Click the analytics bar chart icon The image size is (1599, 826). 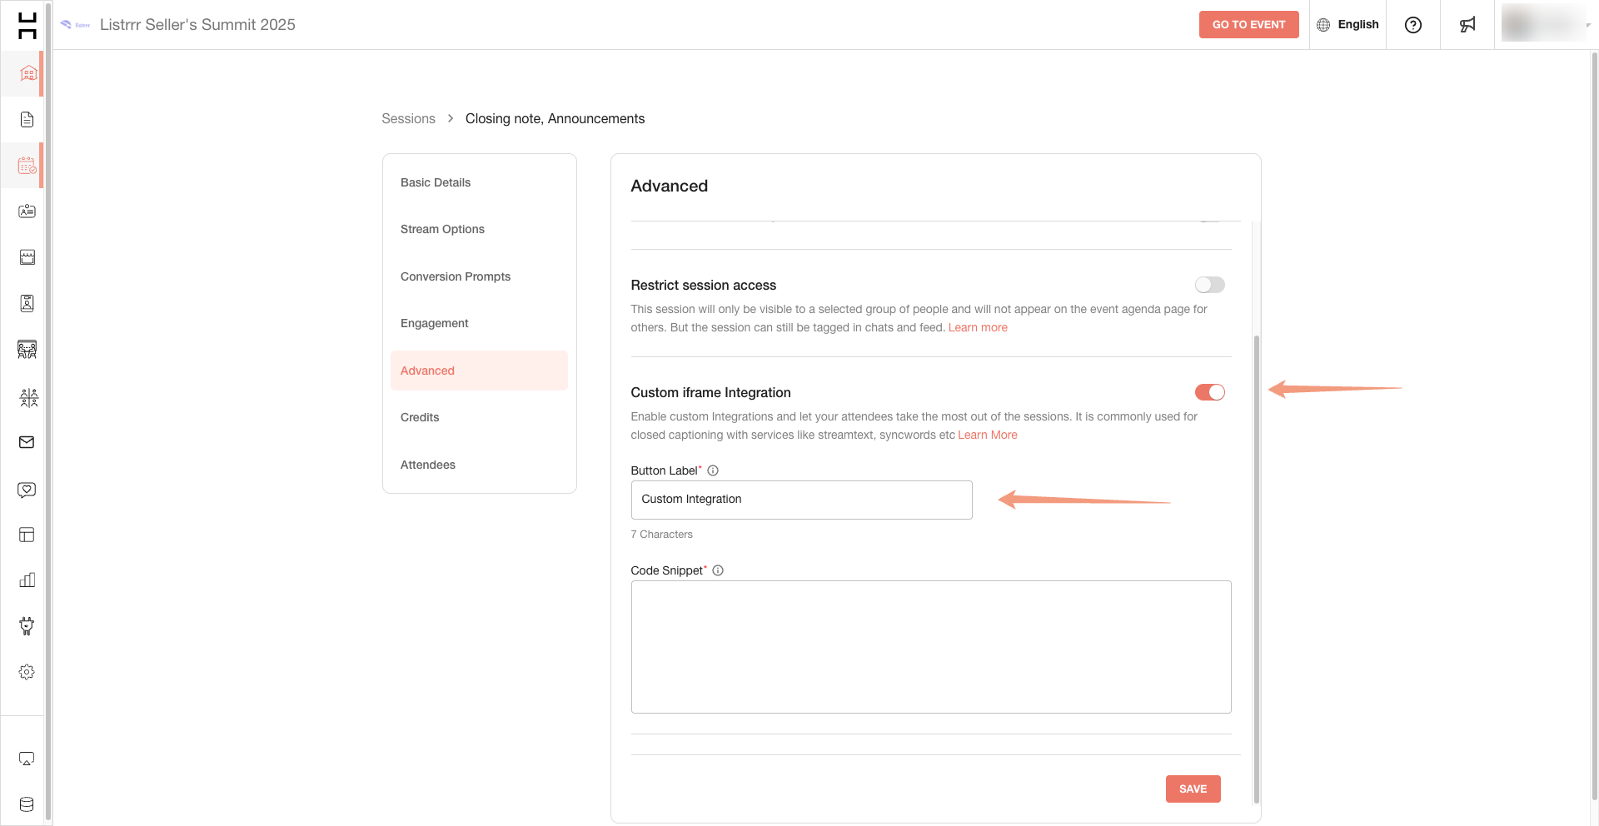tap(26, 580)
